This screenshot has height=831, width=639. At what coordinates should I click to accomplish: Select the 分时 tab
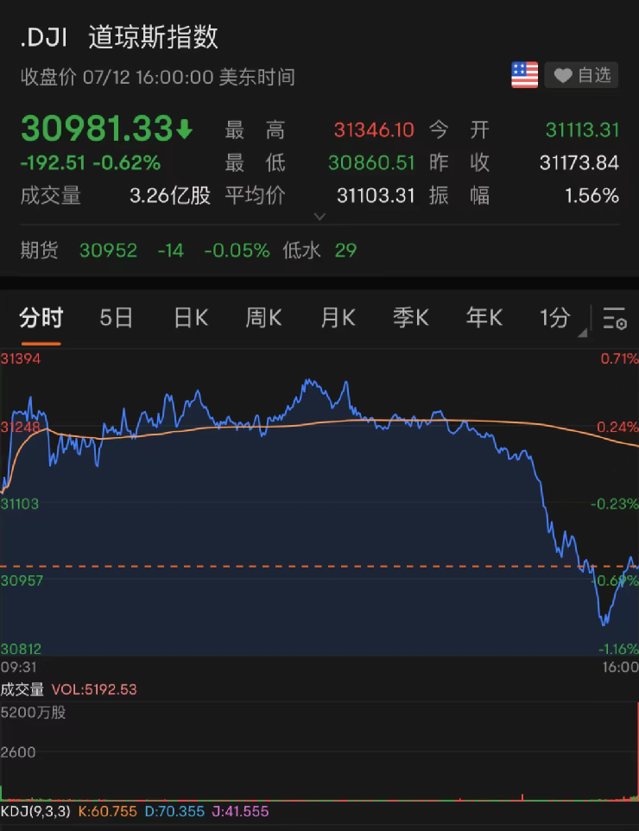[41, 317]
